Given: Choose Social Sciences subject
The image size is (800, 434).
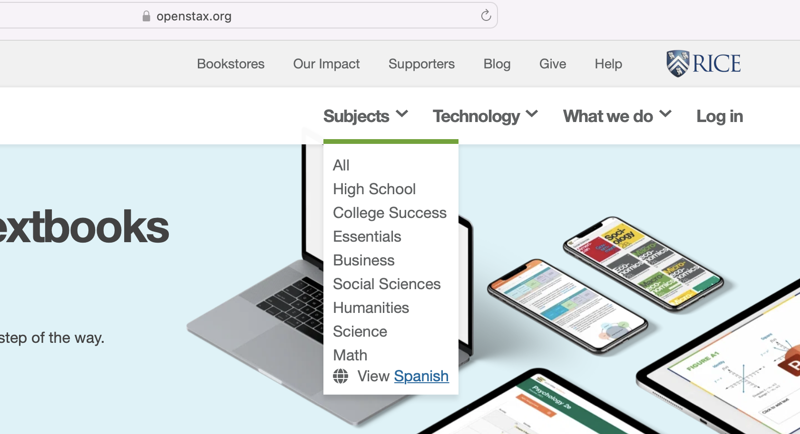Looking at the screenshot, I should (x=387, y=284).
